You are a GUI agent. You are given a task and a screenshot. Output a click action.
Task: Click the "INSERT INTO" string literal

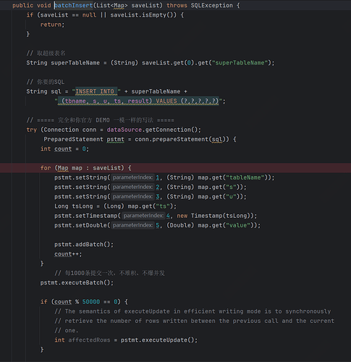pyautogui.click(x=96, y=91)
